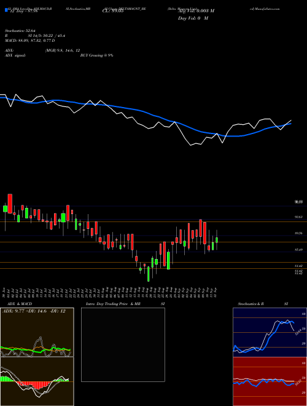Click the 'Intra Day Trading Price & MR' title
The image size is (307, 406).
(x=113, y=304)
